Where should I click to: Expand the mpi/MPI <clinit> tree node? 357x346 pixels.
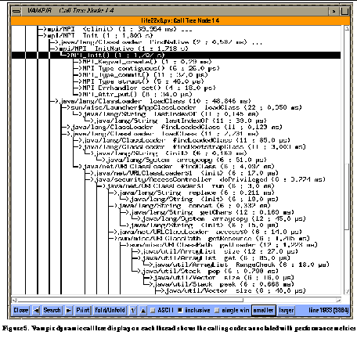42,29
